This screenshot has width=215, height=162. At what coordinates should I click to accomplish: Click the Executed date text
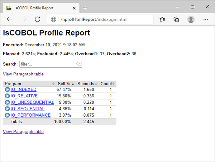pos(44,45)
